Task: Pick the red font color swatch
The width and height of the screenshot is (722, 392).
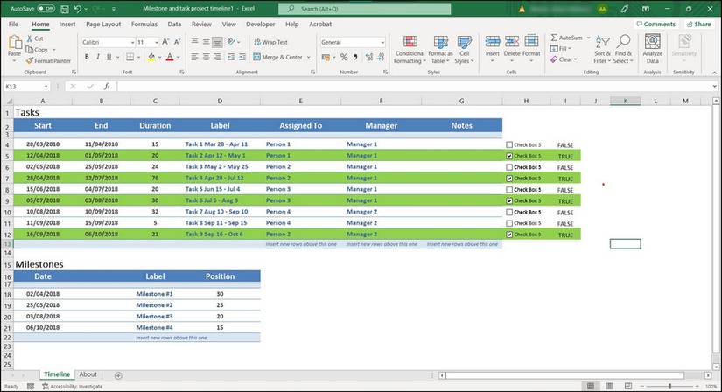Action: coord(170,57)
